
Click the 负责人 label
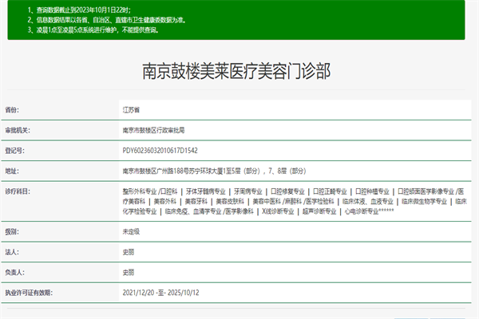click(14, 272)
